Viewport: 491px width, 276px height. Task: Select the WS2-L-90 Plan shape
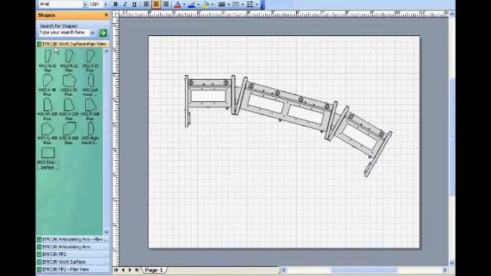click(69, 85)
